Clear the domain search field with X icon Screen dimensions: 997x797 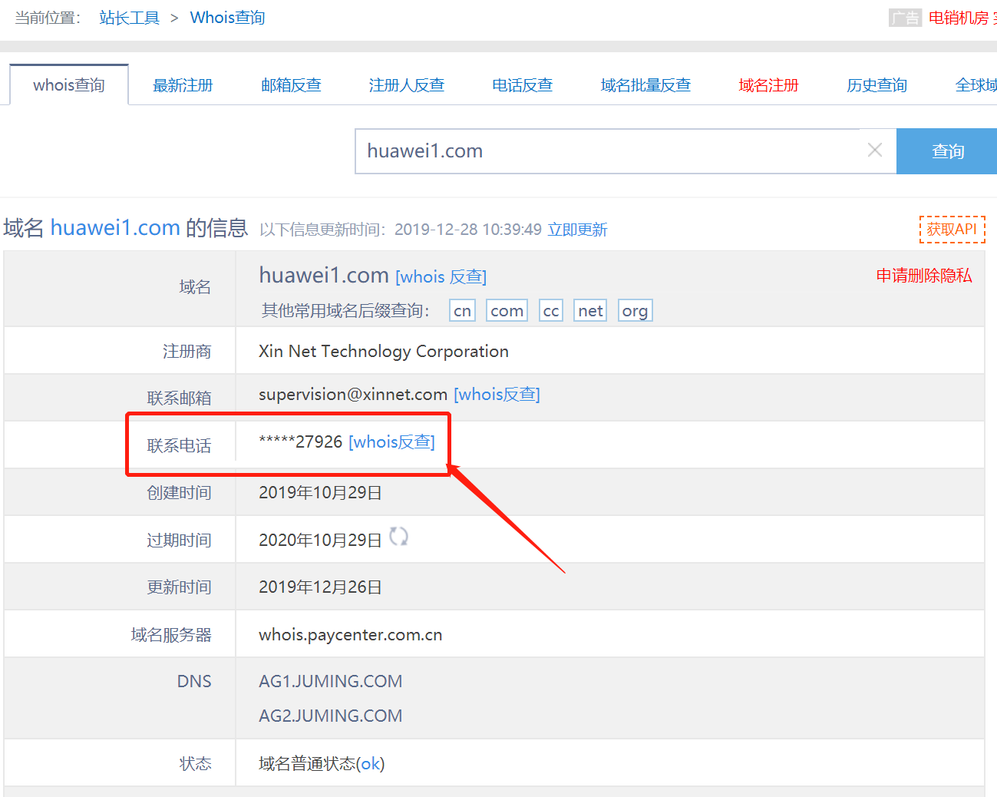874,150
